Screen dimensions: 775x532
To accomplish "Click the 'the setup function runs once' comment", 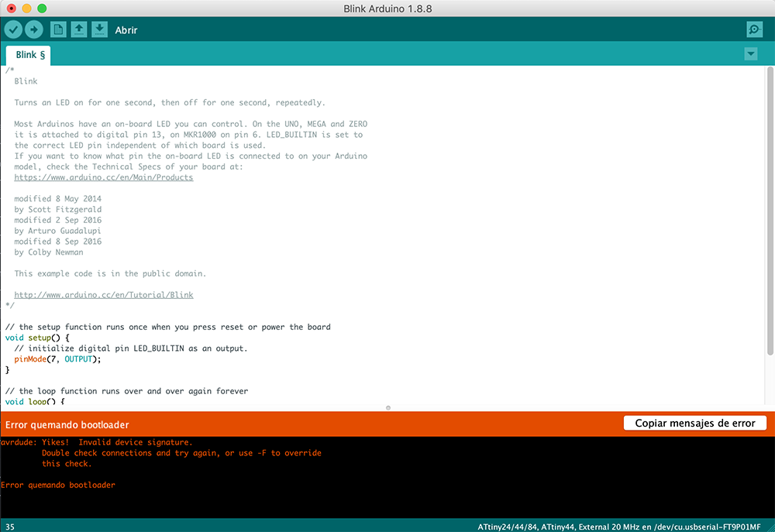I will [x=167, y=327].
